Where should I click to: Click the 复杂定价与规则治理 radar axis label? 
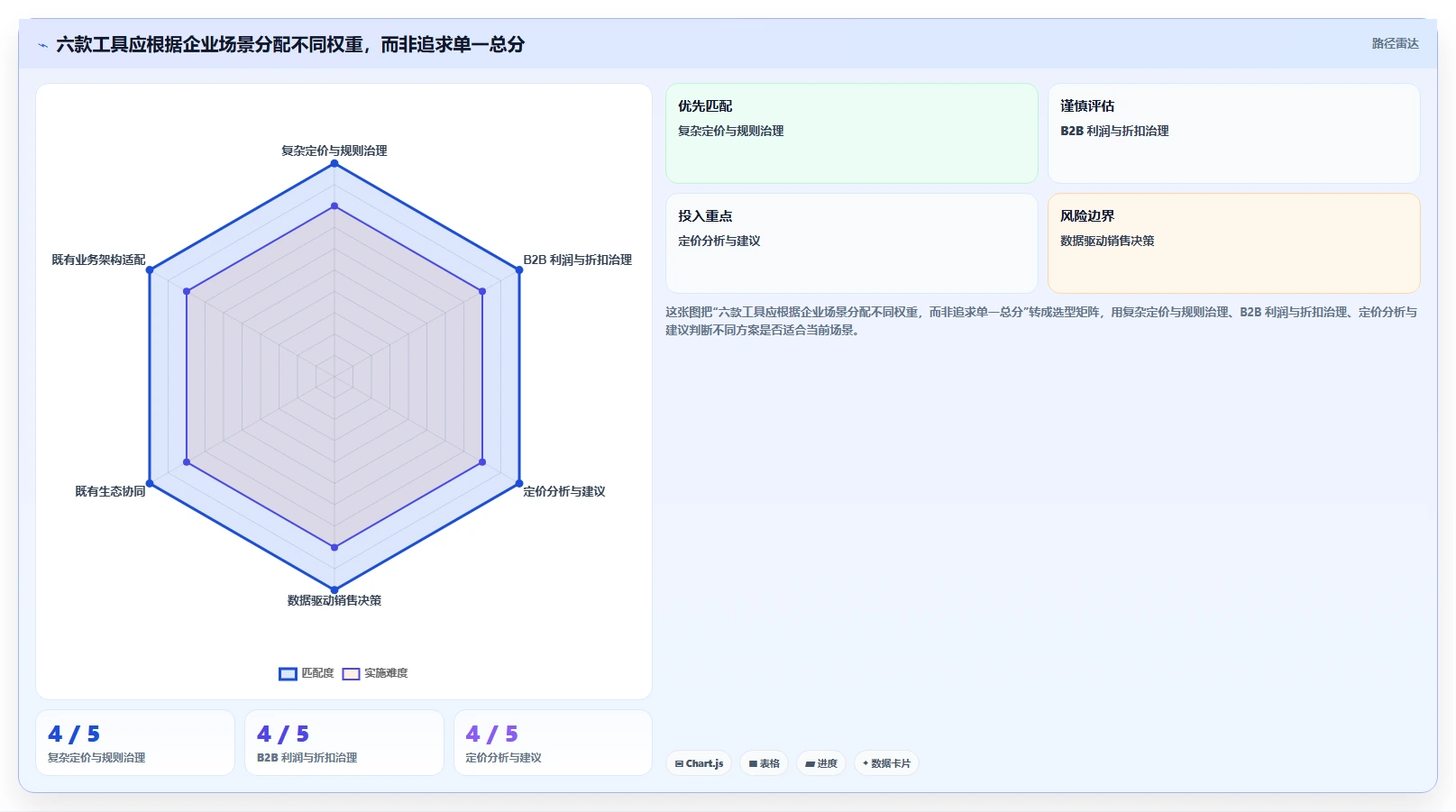(x=334, y=151)
